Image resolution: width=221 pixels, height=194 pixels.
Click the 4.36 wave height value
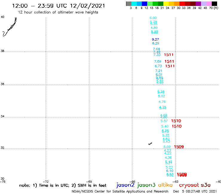(168, 158)
